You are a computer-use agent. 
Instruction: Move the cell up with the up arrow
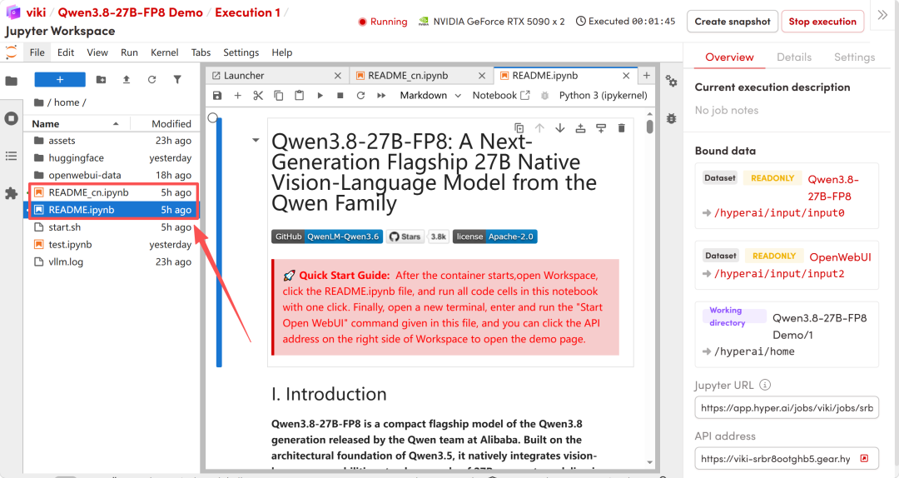point(539,128)
